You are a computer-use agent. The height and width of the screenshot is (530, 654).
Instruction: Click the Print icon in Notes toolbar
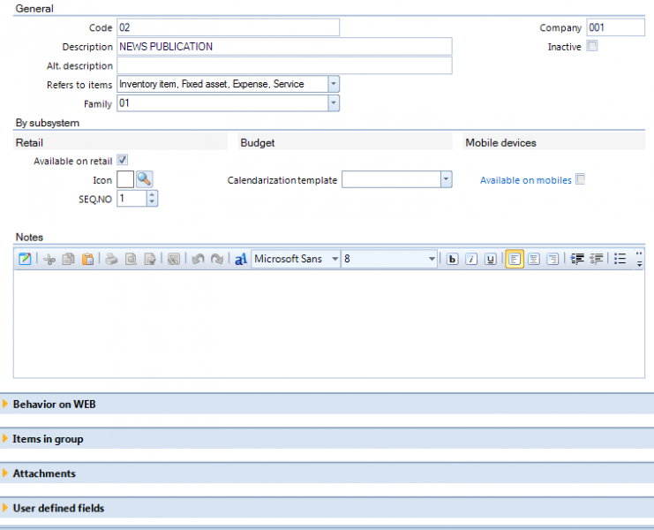pyautogui.click(x=111, y=259)
